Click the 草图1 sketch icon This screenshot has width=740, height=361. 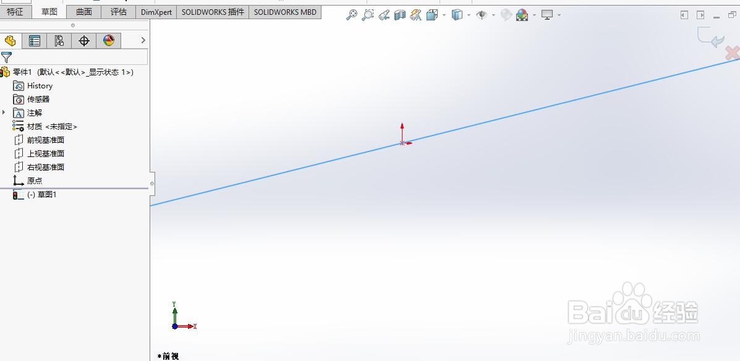[x=19, y=195]
